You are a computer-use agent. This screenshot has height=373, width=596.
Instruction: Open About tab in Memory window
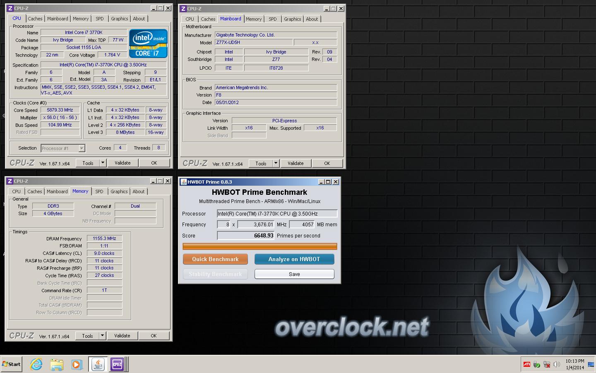click(139, 191)
